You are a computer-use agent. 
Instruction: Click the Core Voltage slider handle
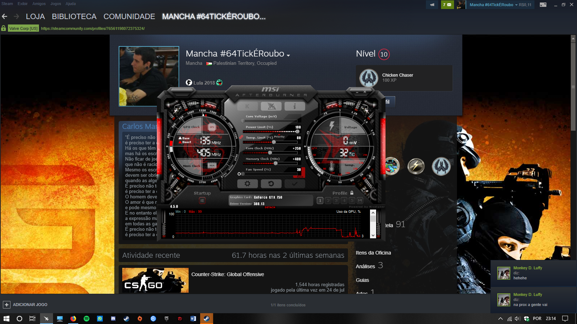tap(243, 121)
